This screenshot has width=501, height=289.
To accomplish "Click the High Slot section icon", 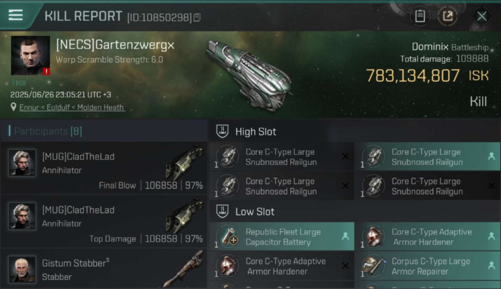I will point(222,131).
